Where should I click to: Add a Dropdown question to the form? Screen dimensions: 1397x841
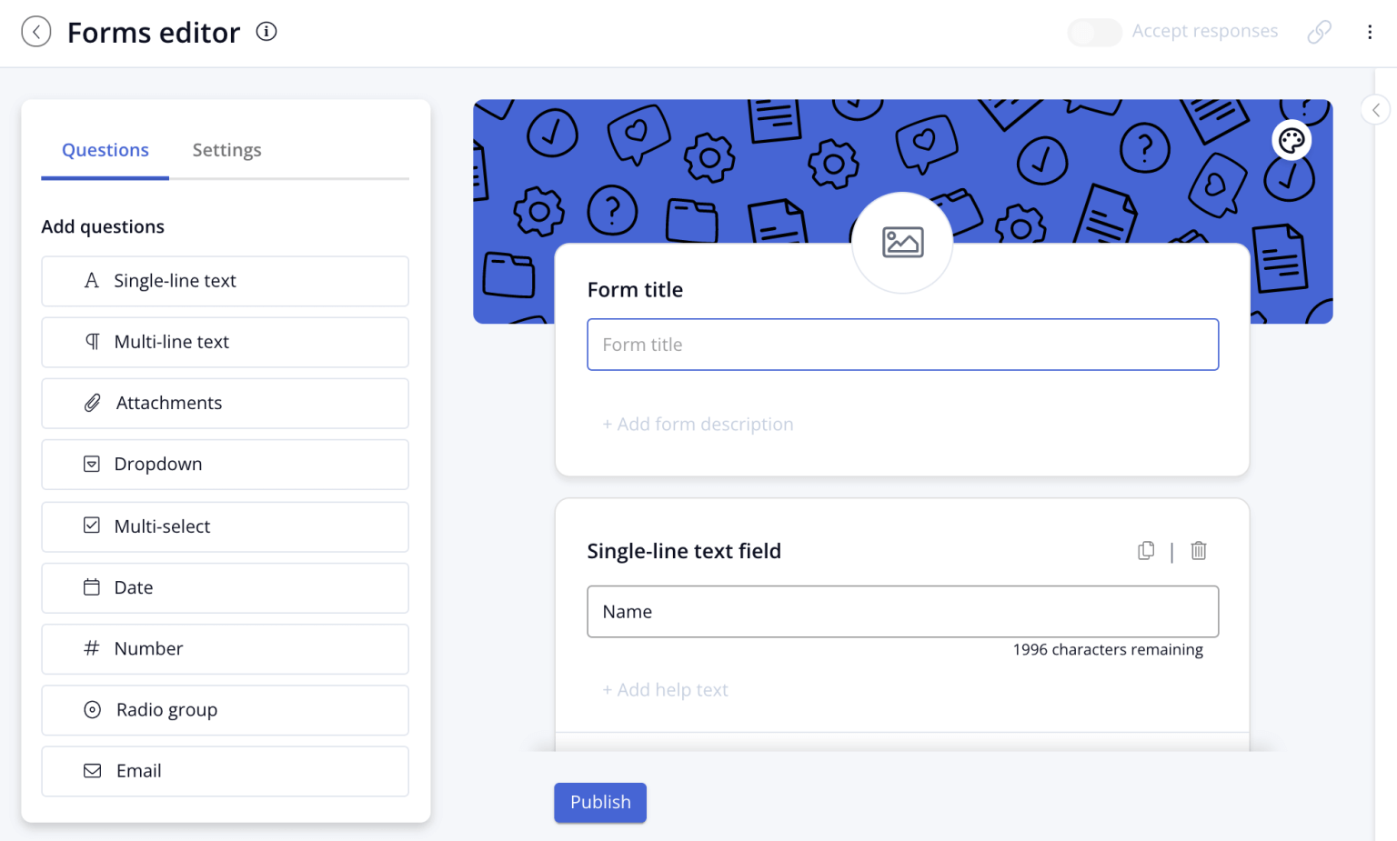pos(225,465)
